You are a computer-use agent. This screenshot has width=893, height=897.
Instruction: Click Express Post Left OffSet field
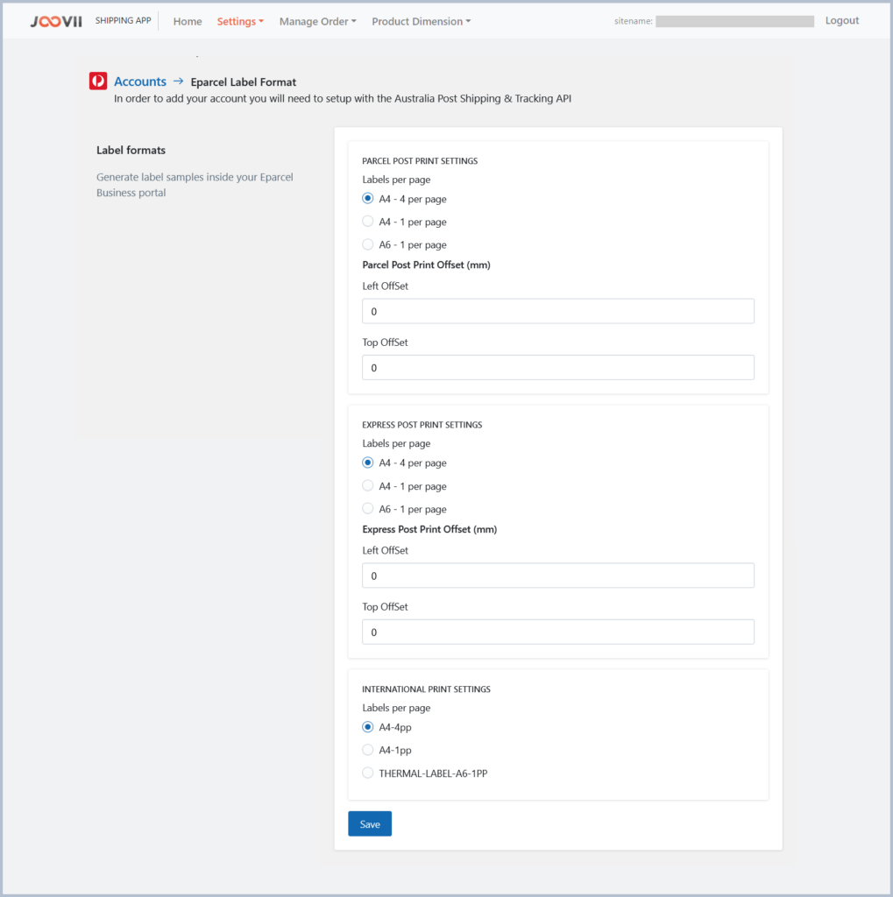pyautogui.click(x=557, y=576)
